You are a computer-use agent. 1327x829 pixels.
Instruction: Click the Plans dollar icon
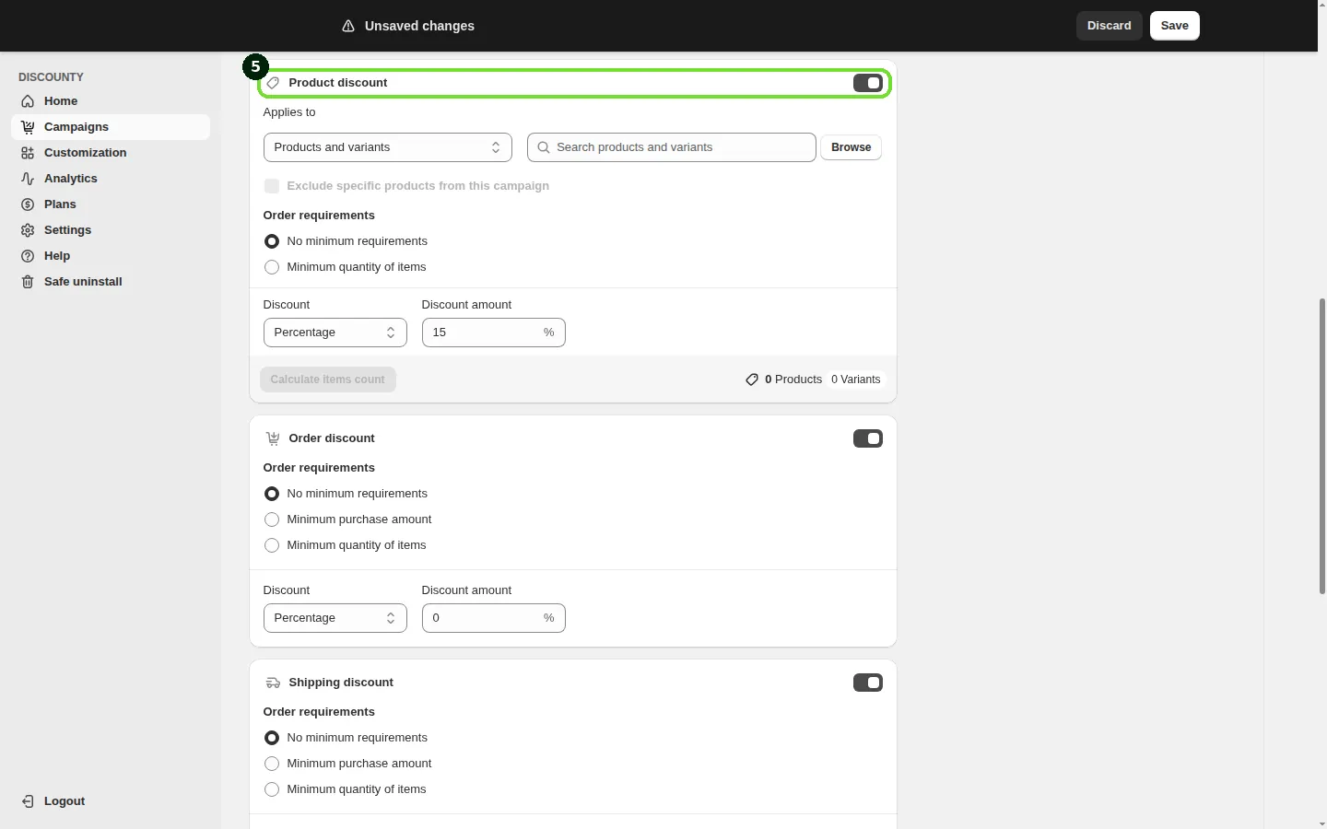click(28, 204)
